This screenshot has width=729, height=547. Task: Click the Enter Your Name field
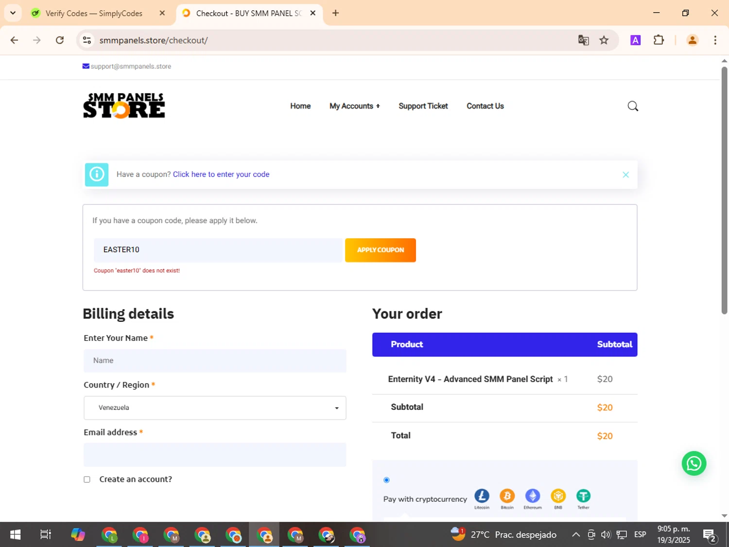click(215, 361)
